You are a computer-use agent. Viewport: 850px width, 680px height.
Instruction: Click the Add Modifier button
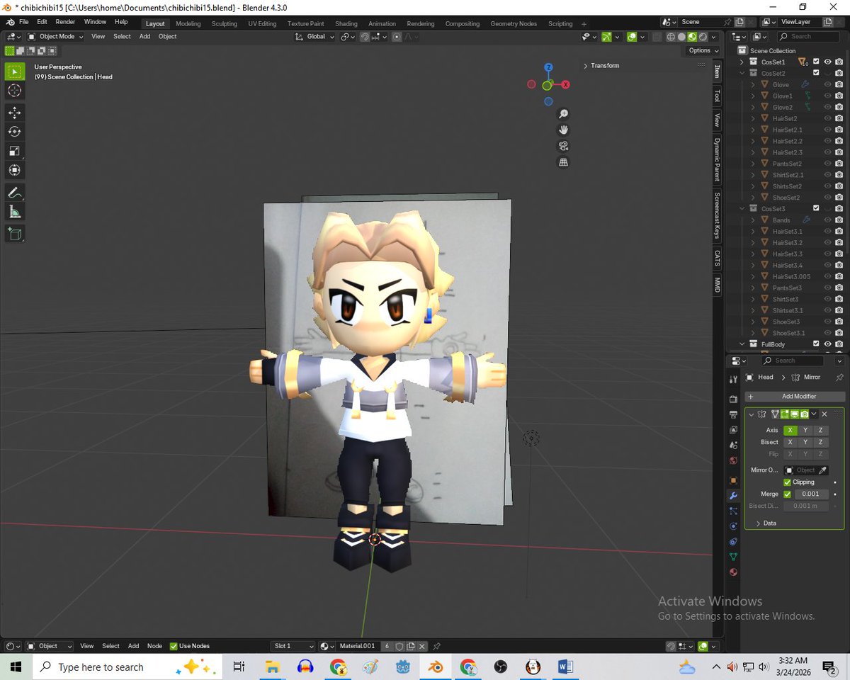point(795,397)
